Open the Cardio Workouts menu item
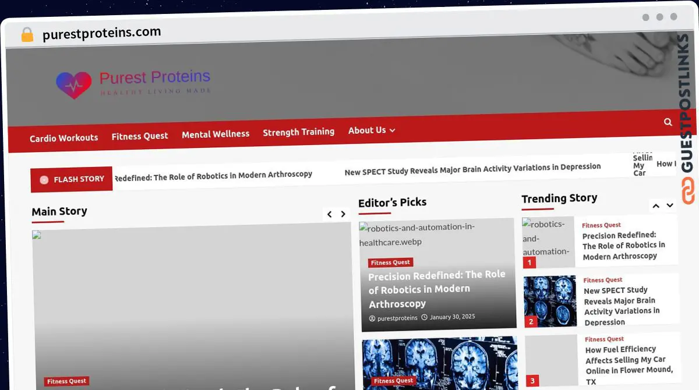Screen dimensions: 699x390 63,138
